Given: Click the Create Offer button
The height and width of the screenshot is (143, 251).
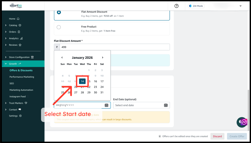Looking at the screenshot, I should point(237,136).
